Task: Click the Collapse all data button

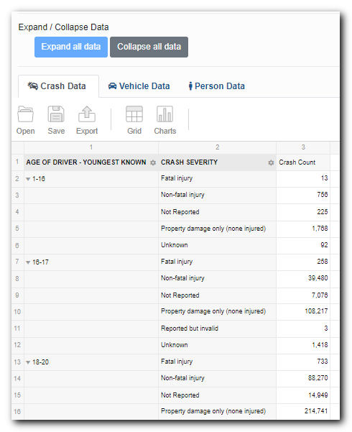Action: [x=149, y=47]
